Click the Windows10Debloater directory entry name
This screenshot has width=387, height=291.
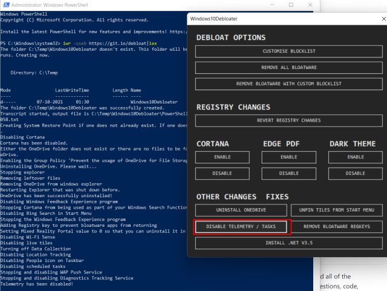[x=154, y=102]
